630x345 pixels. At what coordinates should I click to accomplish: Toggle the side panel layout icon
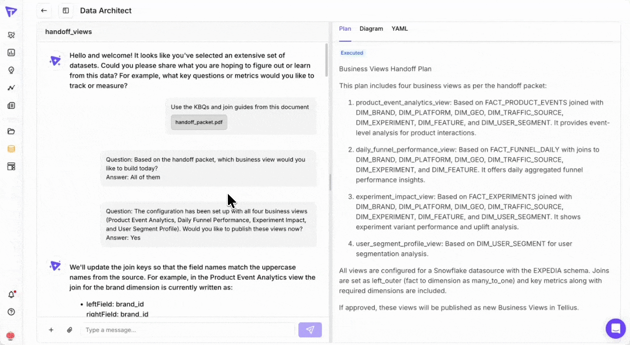[x=66, y=11]
